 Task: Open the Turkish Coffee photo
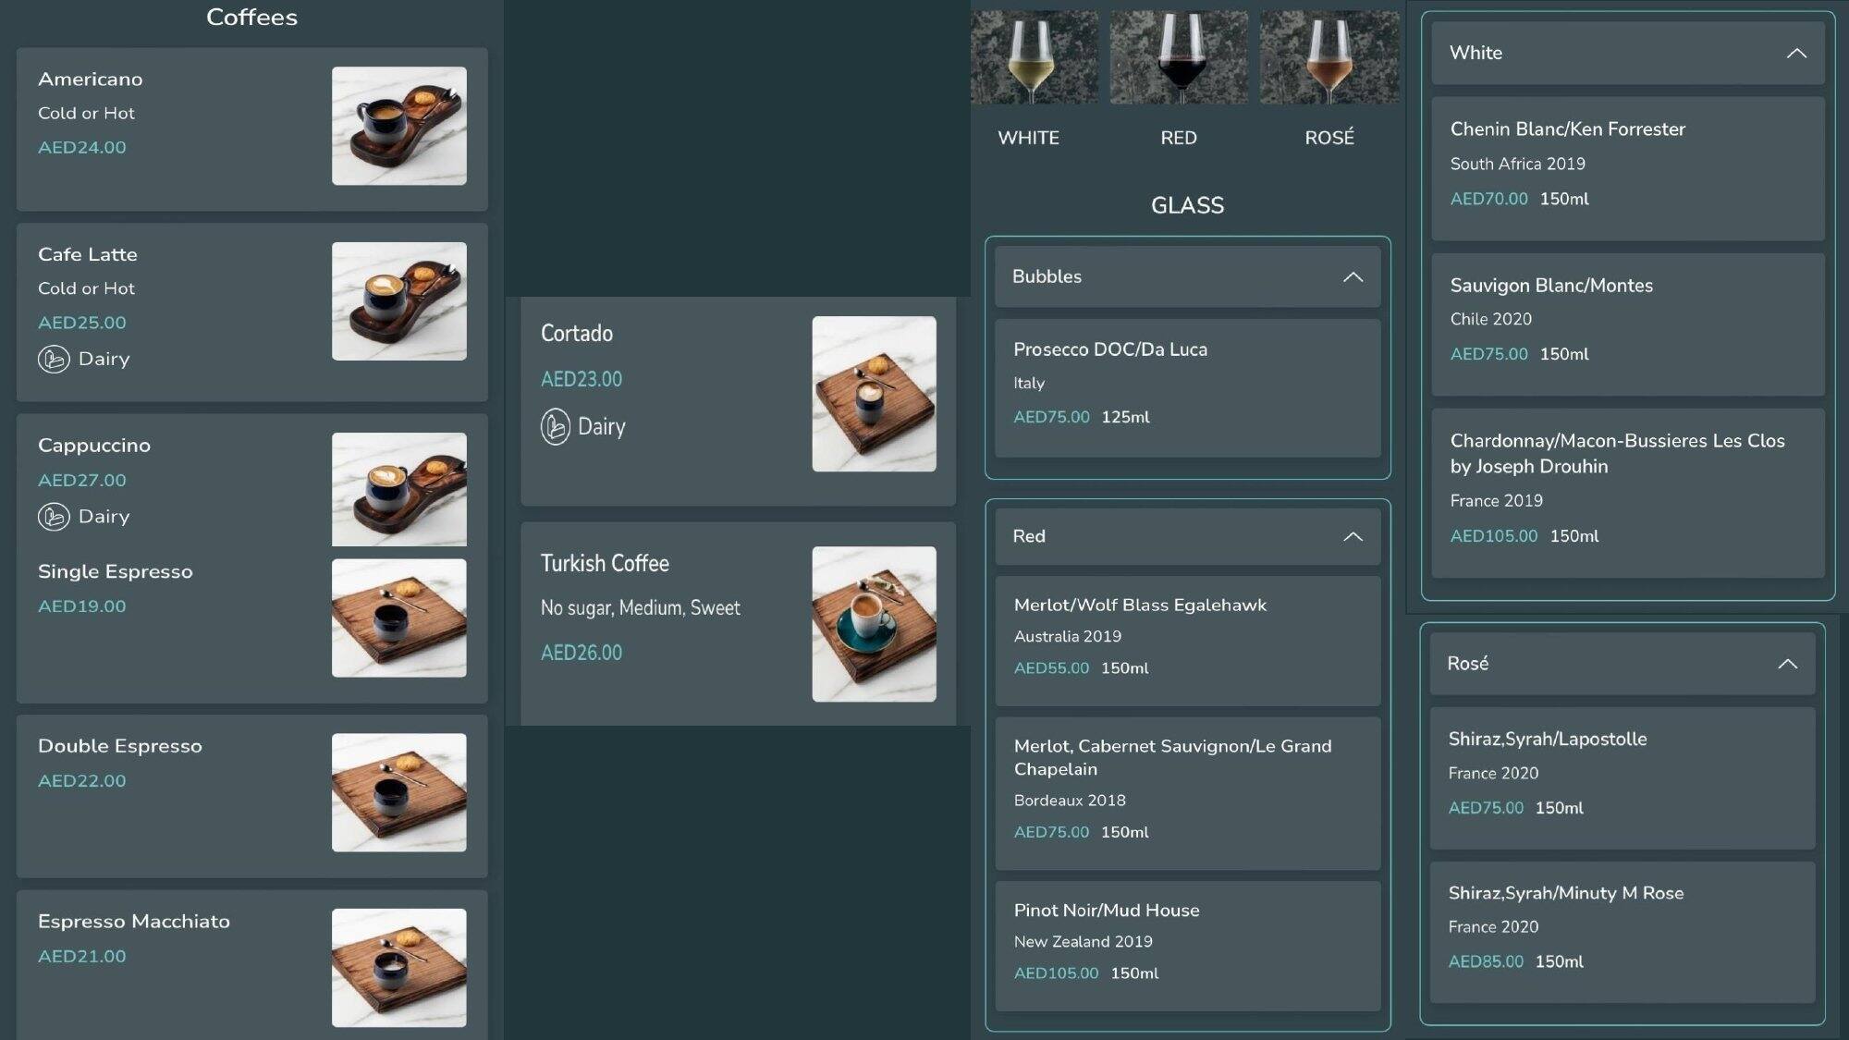(874, 624)
